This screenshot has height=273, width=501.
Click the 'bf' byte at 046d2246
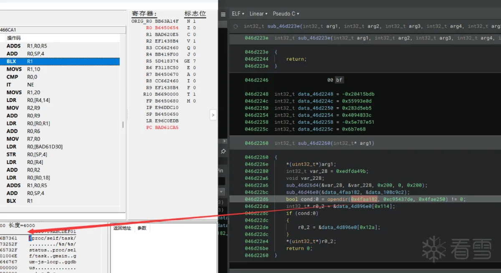[x=339, y=80]
